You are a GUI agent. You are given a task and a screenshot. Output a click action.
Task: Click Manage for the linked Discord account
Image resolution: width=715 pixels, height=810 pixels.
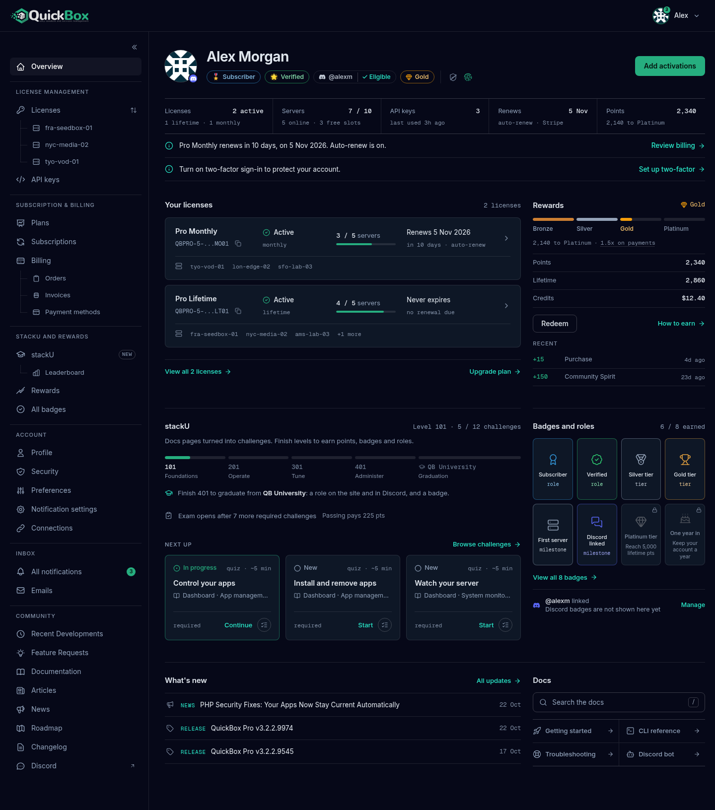[x=693, y=605]
